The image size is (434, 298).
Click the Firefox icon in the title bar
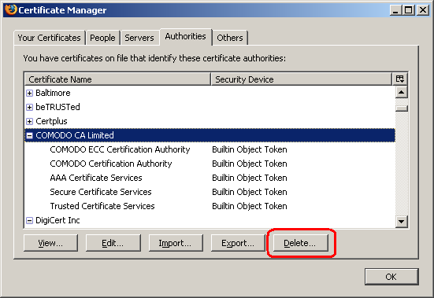[10, 10]
